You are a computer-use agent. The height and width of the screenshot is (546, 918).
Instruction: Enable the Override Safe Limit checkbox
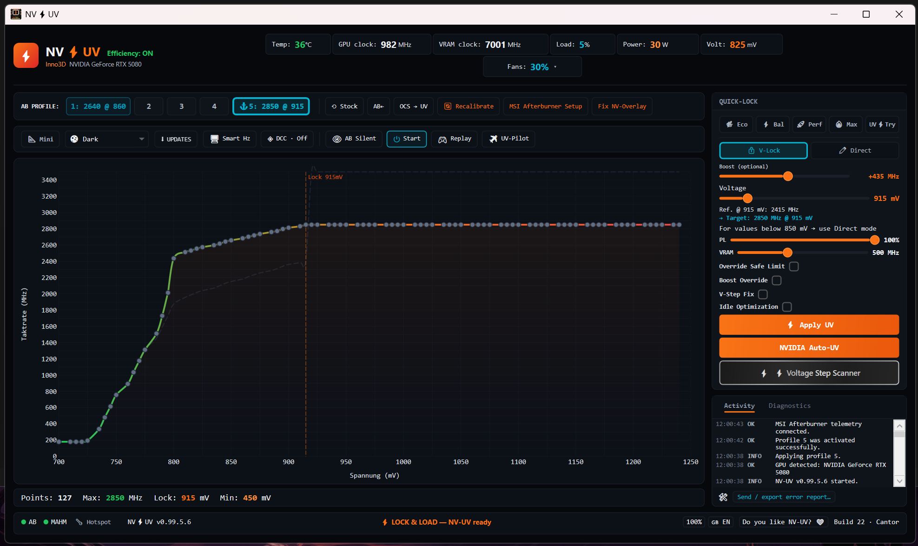click(794, 266)
